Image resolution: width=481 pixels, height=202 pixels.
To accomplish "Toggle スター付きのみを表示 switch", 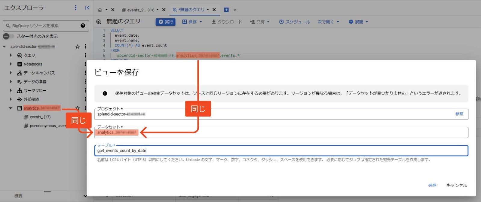I will click(x=8, y=36).
